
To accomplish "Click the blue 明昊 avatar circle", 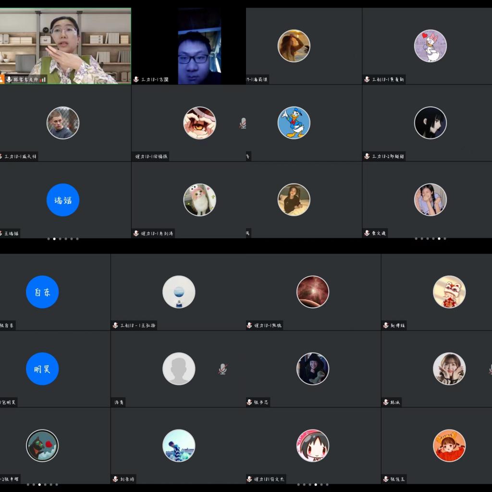I will click(x=42, y=369).
